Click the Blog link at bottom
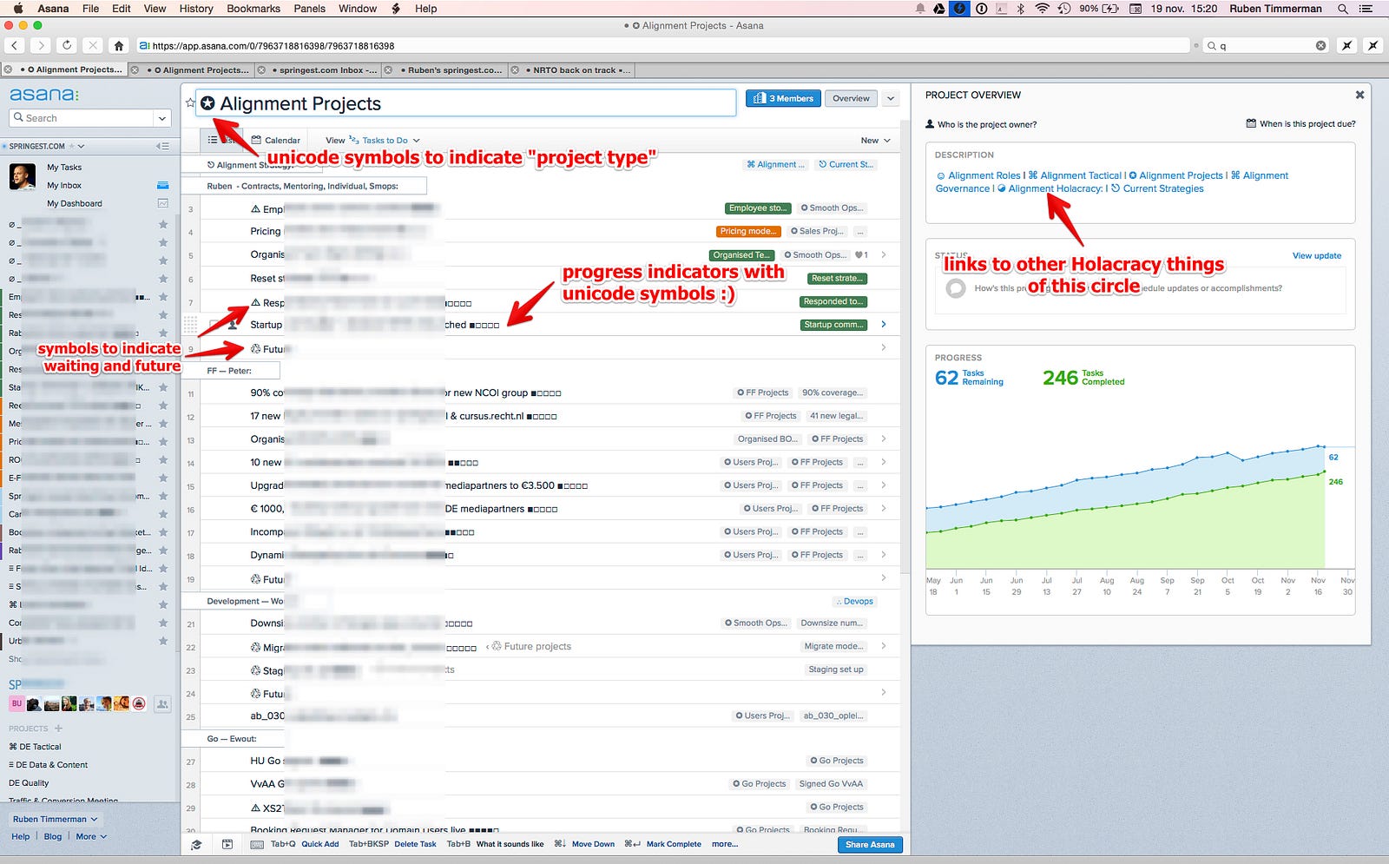Screen dimensions: 1389x864 [53, 836]
